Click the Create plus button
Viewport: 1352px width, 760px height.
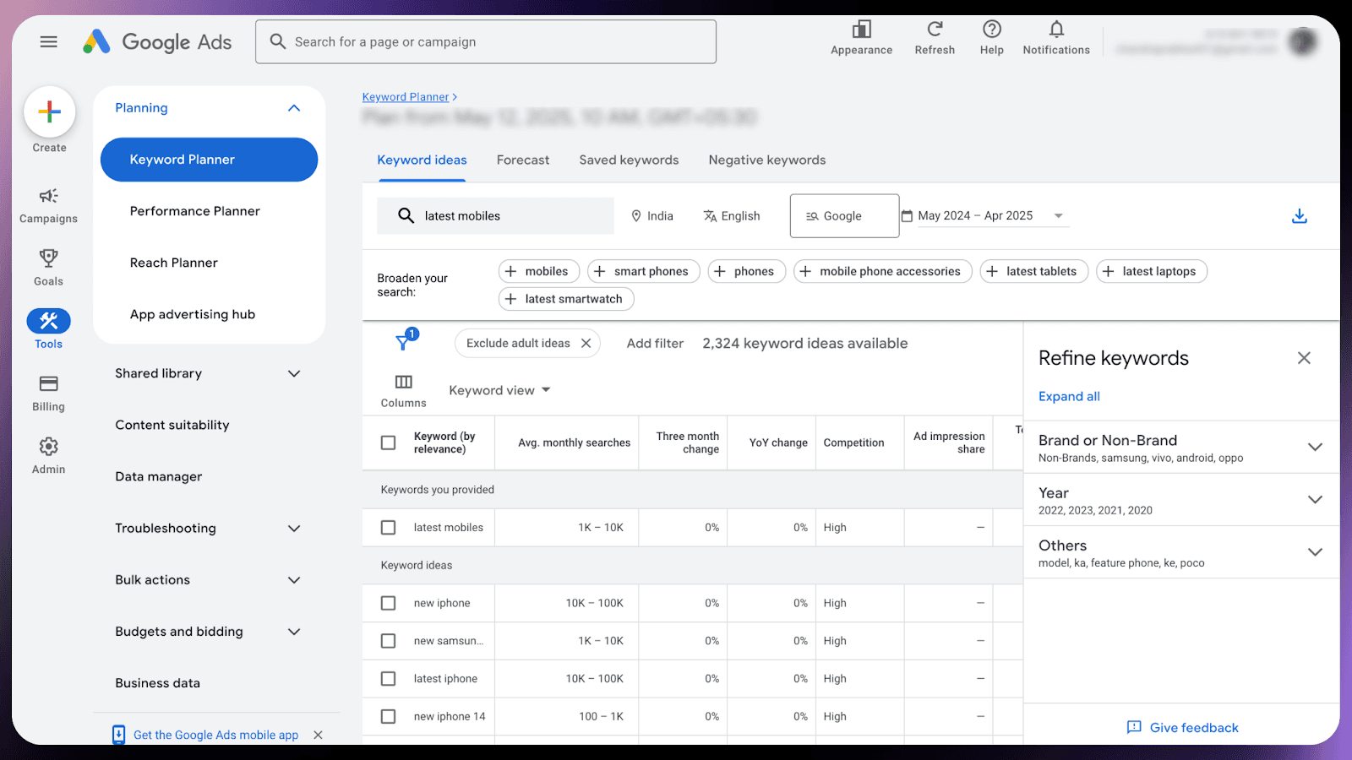tap(50, 111)
